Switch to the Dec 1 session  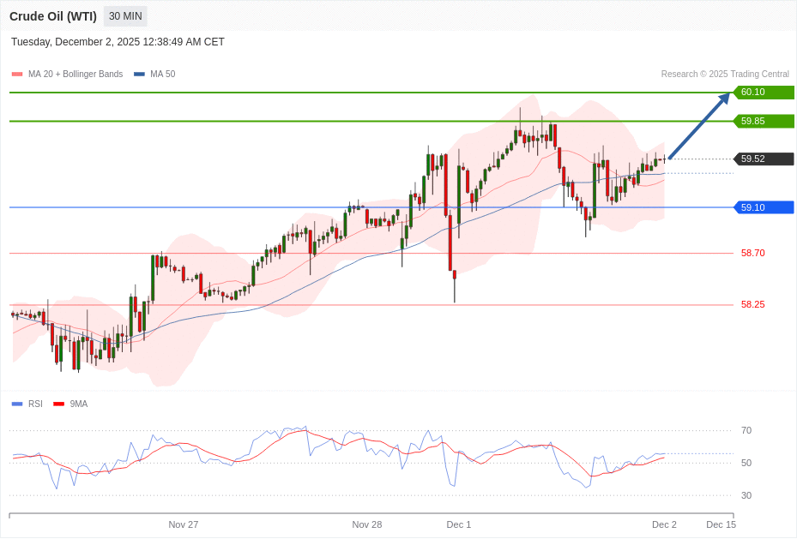tap(458, 524)
